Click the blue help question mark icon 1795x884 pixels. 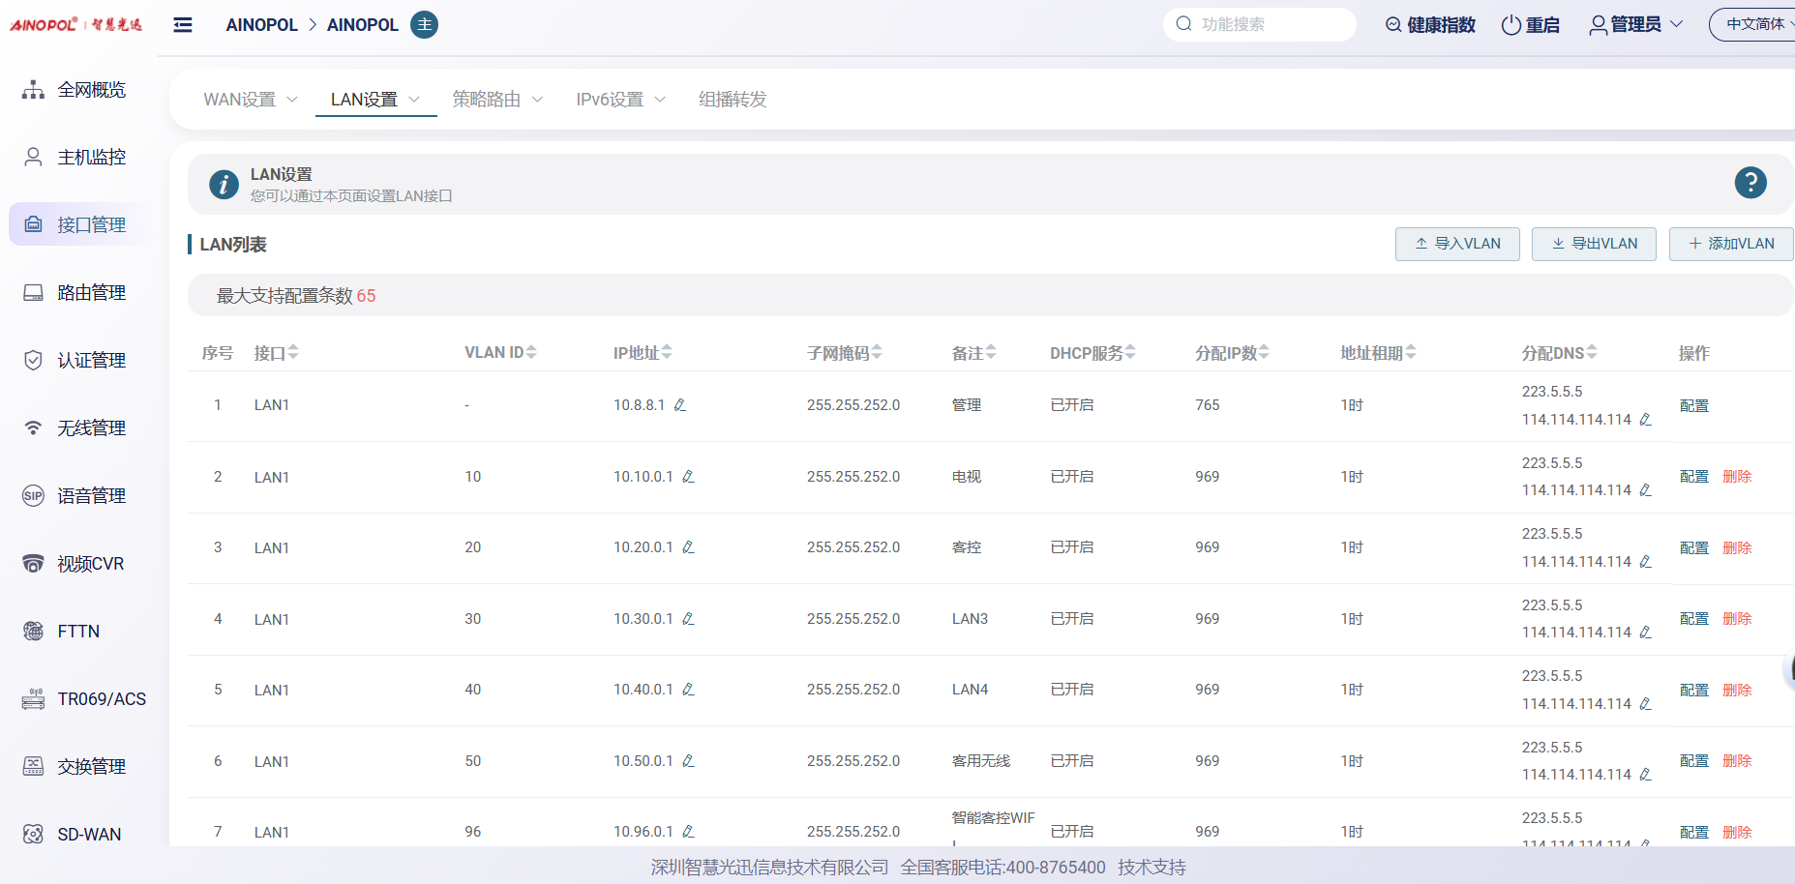pos(1750,183)
